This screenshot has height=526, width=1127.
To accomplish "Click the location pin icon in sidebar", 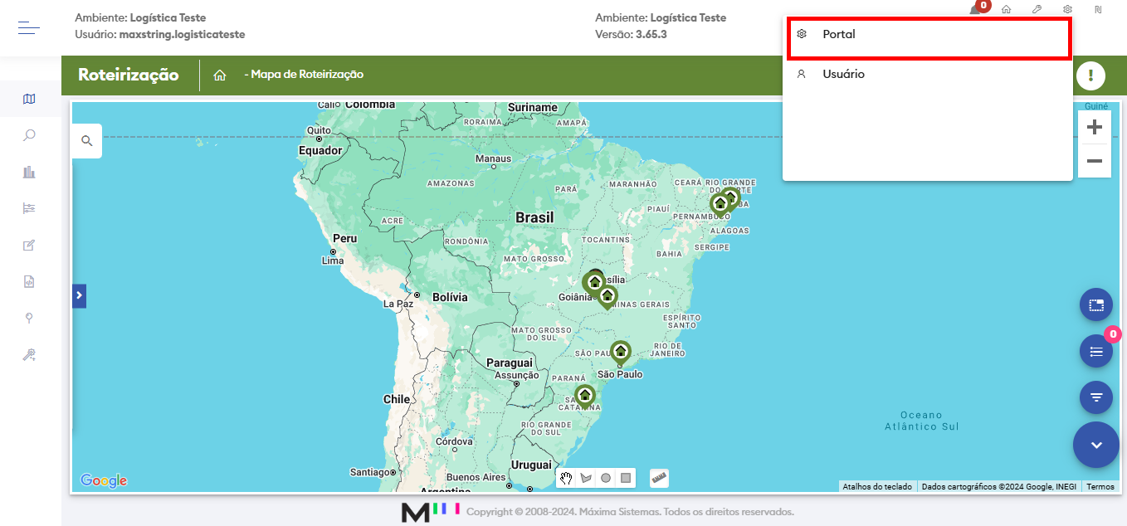I will point(29,318).
